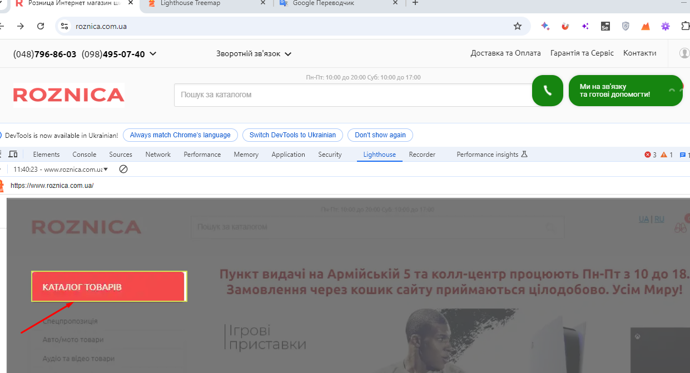Click the Selenium IDE extension icon

pos(605,26)
